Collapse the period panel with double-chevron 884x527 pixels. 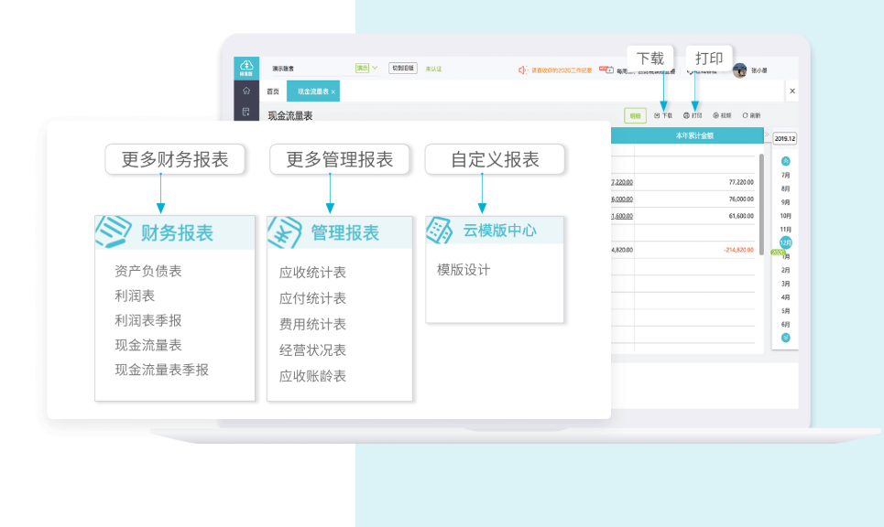[x=767, y=135]
